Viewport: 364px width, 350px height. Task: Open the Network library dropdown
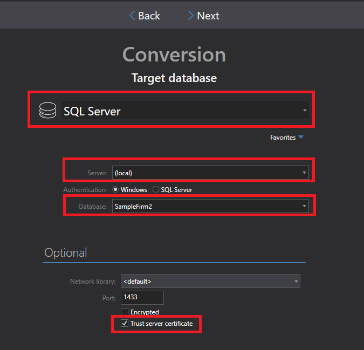pos(210,281)
